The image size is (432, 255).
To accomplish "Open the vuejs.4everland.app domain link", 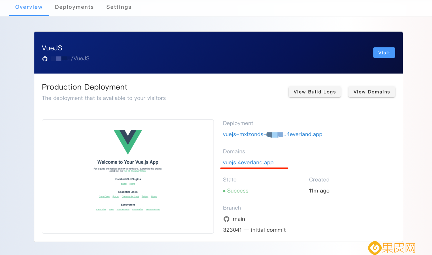I will click(248, 163).
